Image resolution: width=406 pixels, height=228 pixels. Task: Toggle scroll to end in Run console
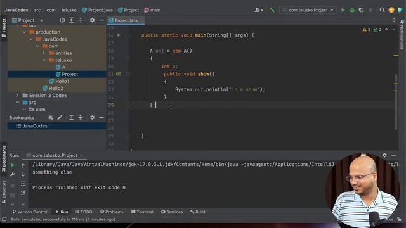point(23,193)
